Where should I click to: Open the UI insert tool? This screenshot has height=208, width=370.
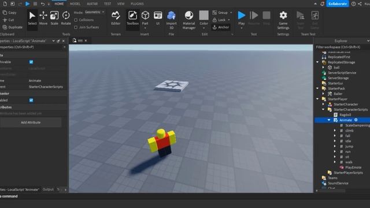tap(158, 18)
